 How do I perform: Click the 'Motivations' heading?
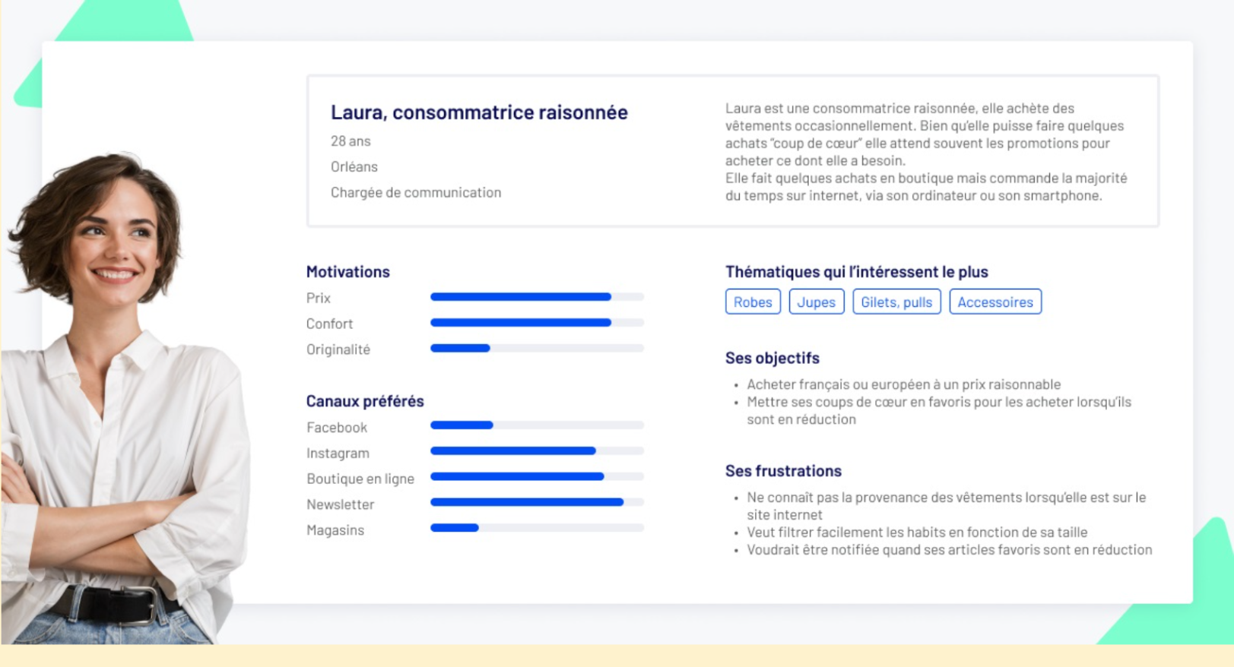[347, 272]
